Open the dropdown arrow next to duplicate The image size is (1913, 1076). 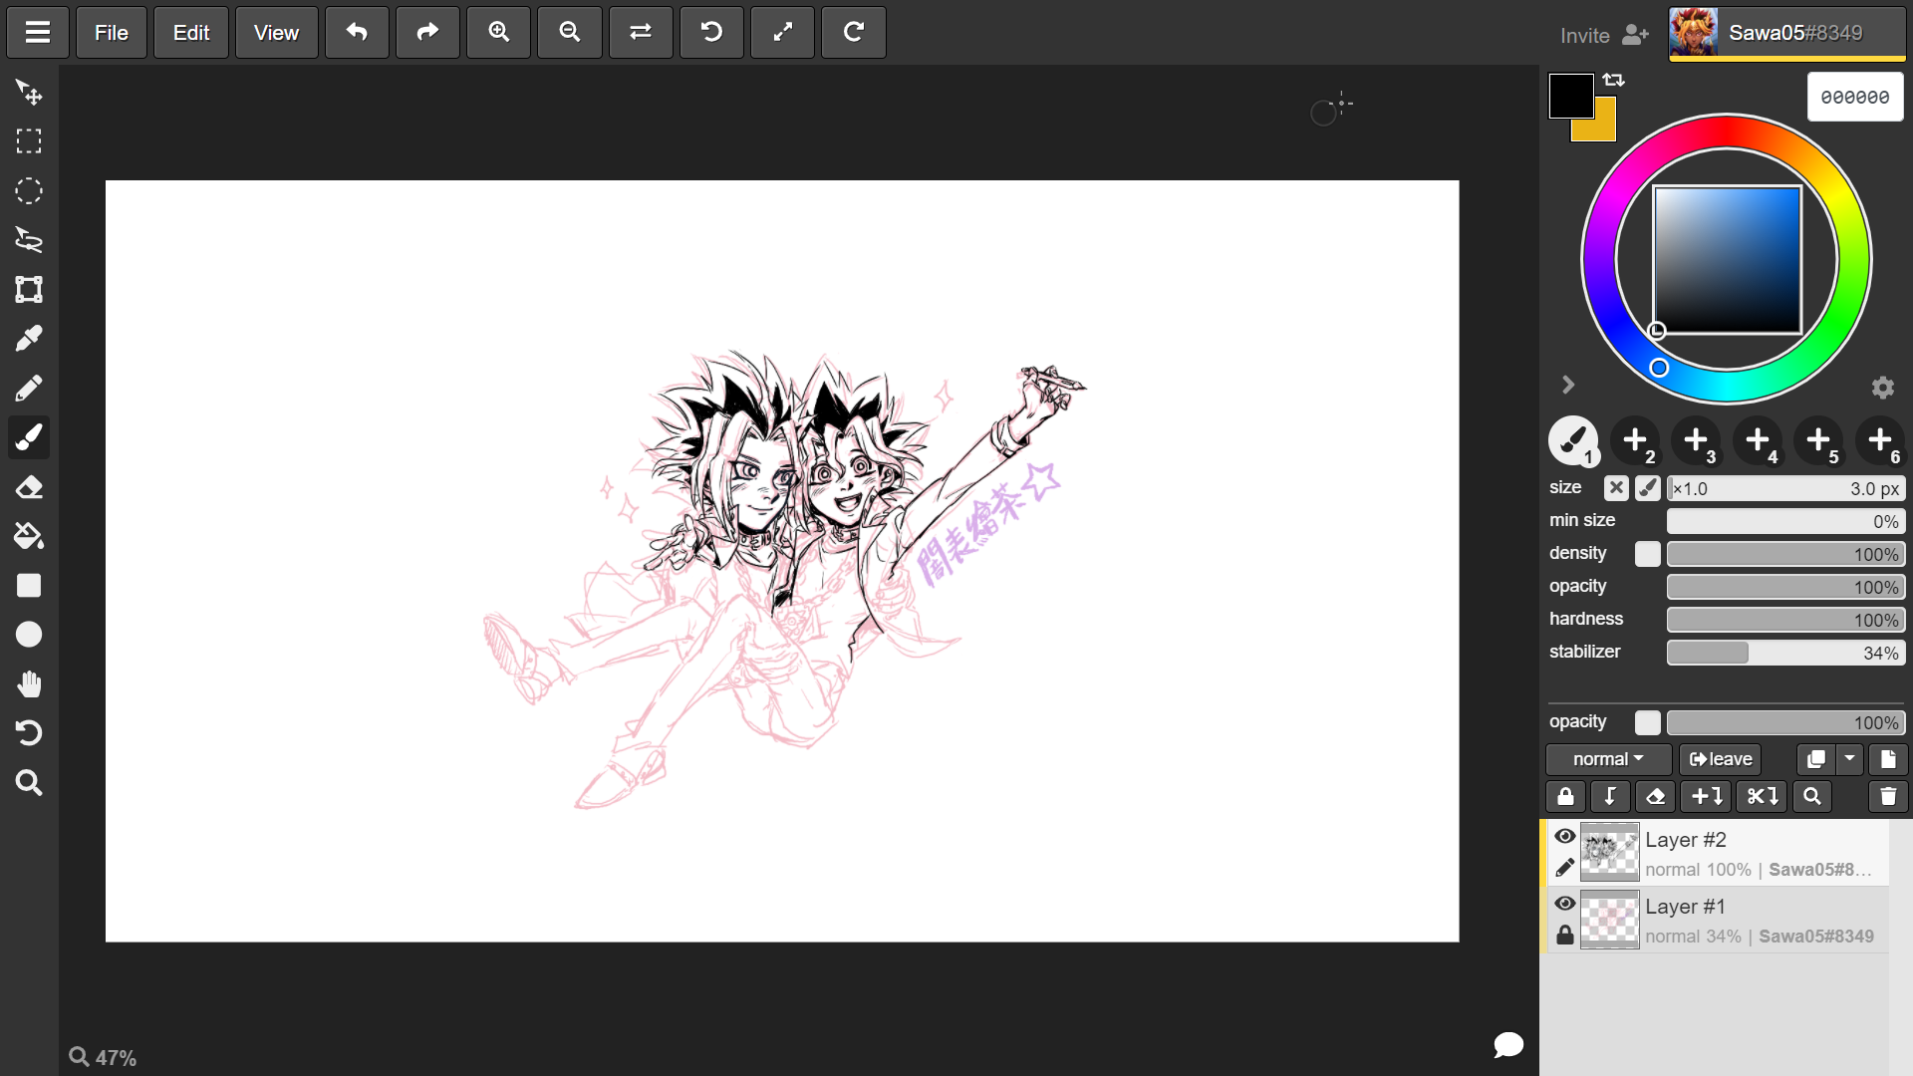1849,759
